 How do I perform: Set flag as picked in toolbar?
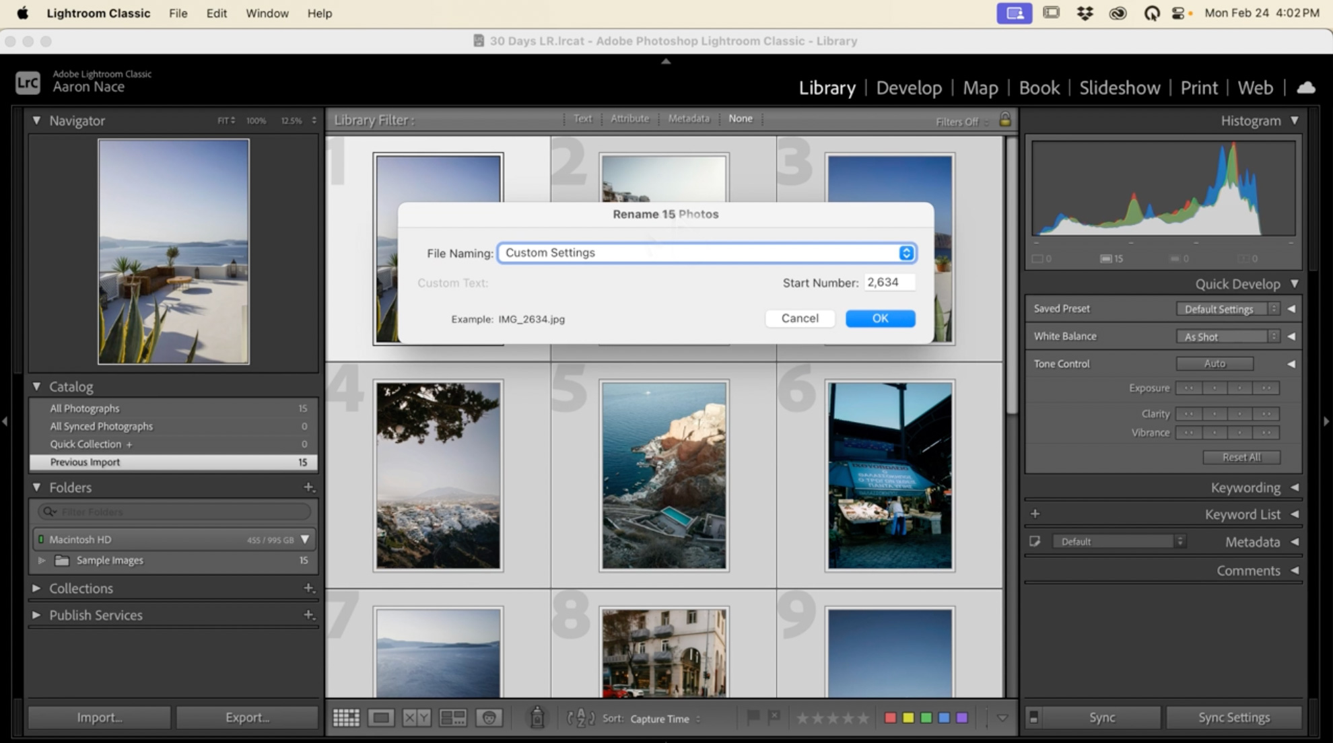coord(753,717)
